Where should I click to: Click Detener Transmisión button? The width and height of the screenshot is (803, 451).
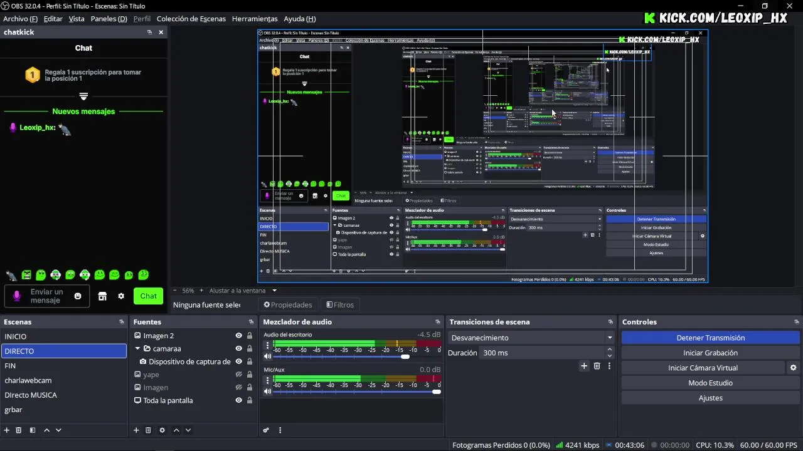(x=711, y=338)
